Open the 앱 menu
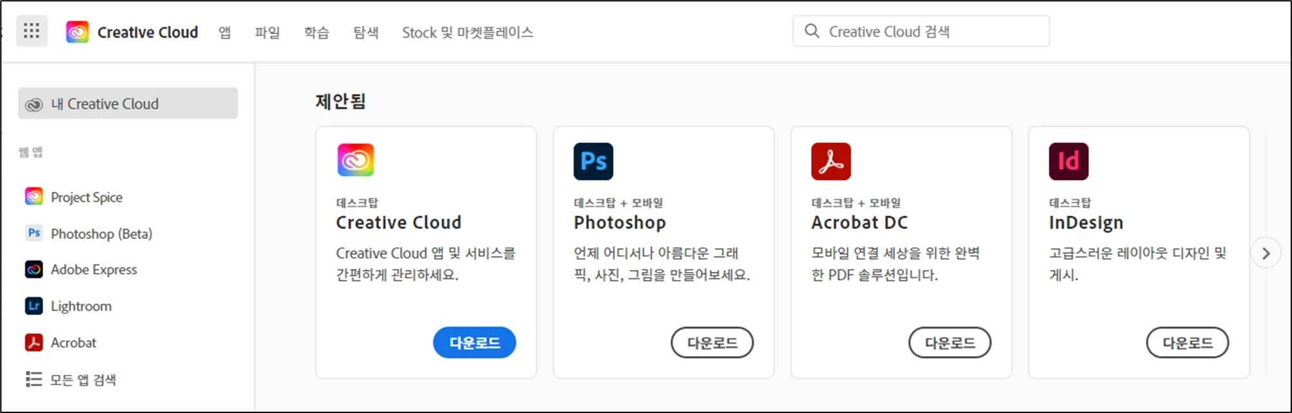The height and width of the screenshot is (413, 1292). (224, 32)
